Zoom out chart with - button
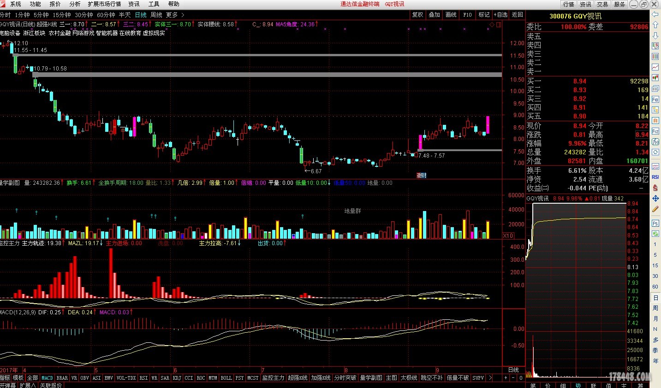 click(x=513, y=378)
